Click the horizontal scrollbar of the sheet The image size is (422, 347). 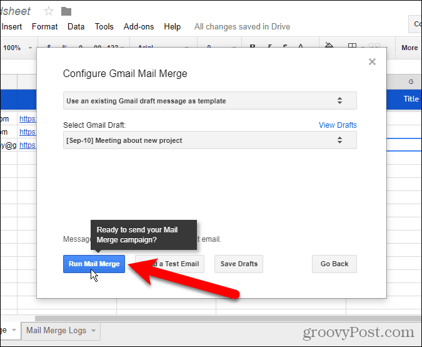(228, 318)
